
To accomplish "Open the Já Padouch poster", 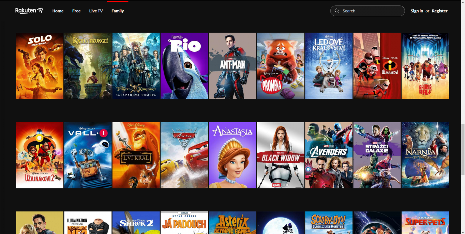I will click(x=184, y=223).
